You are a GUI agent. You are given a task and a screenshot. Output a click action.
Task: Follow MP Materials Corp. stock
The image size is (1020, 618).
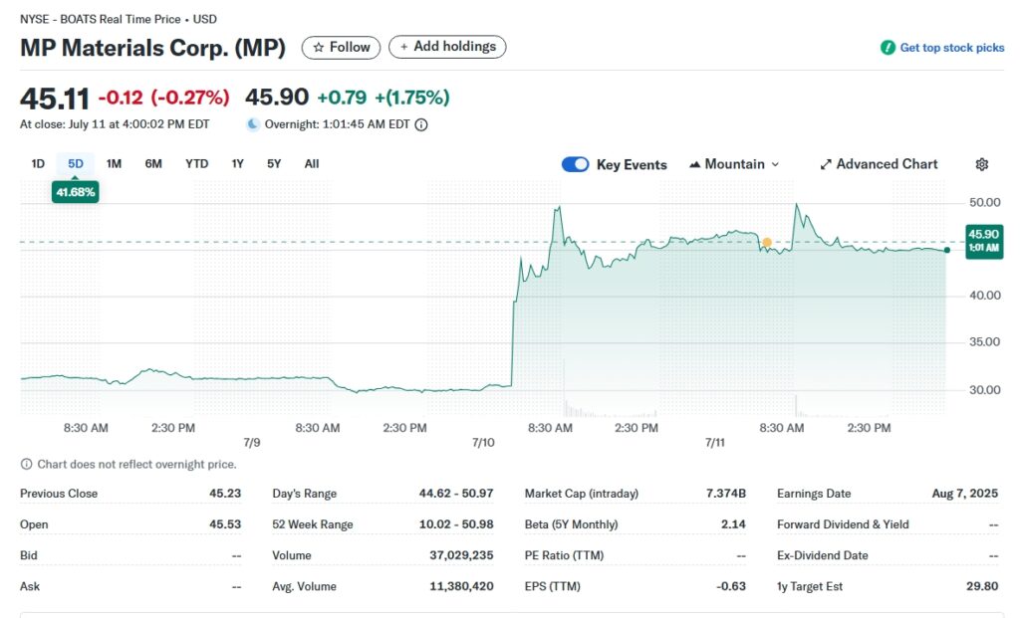pyautogui.click(x=341, y=47)
